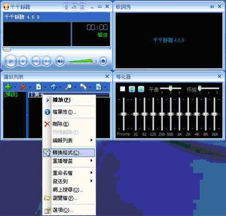Click the 125 Hz equalizer band slider
This screenshot has width=226, height=216.
[153, 114]
